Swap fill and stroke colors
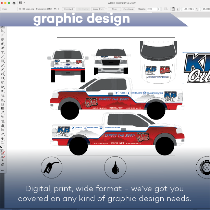The width and height of the screenshot is (210, 210). click(x=4, y=147)
